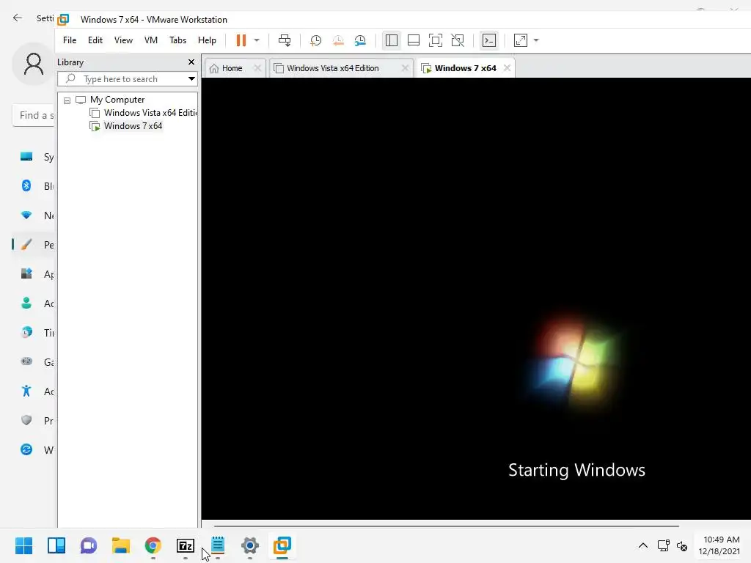The height and width of the screenshot is (563, 751).
Task: Toggle Unity mode icon
Action: tap(458, 40)
